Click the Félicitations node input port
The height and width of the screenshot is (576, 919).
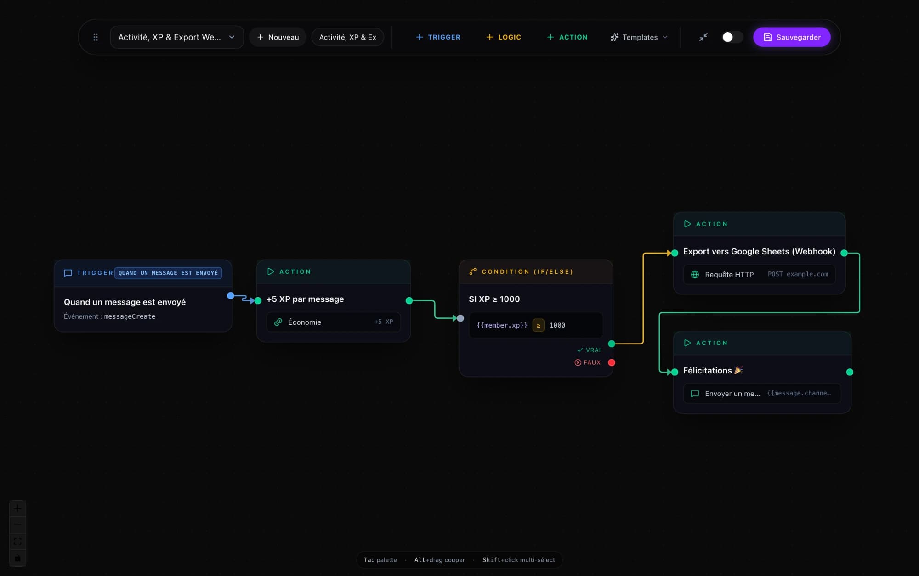tap(675, 372)
